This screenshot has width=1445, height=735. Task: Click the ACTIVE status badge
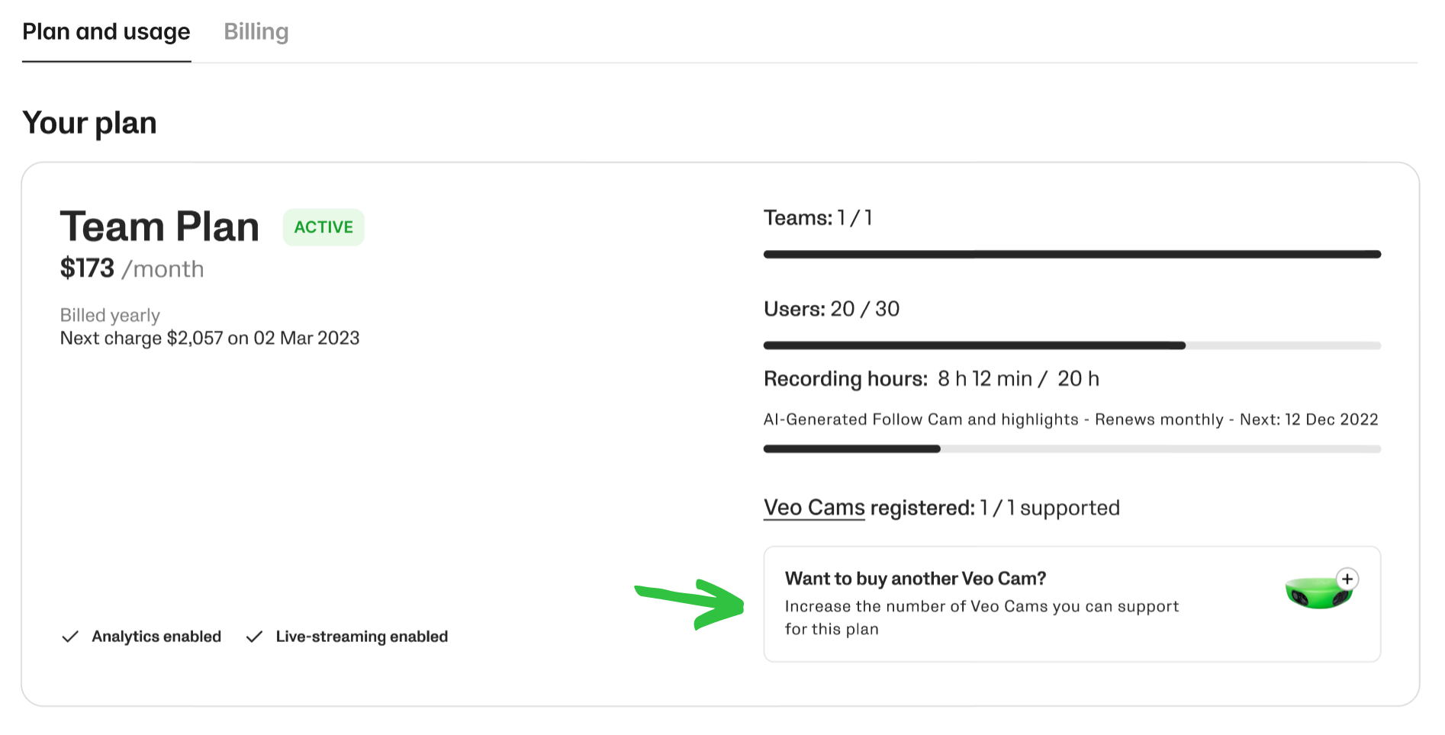point(323,227)
